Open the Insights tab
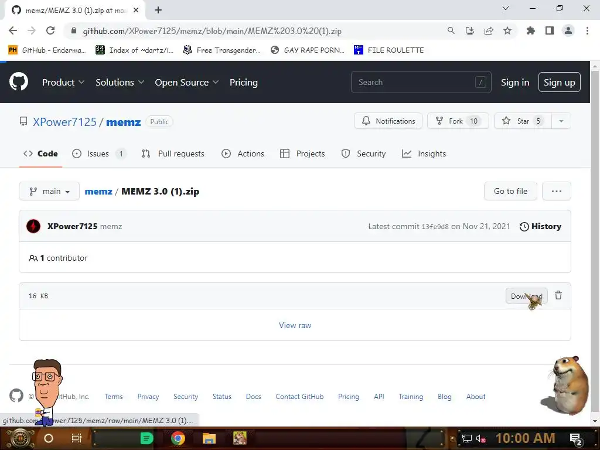The width and height of the screenshot is (600, 450). (x=424, y=154)
